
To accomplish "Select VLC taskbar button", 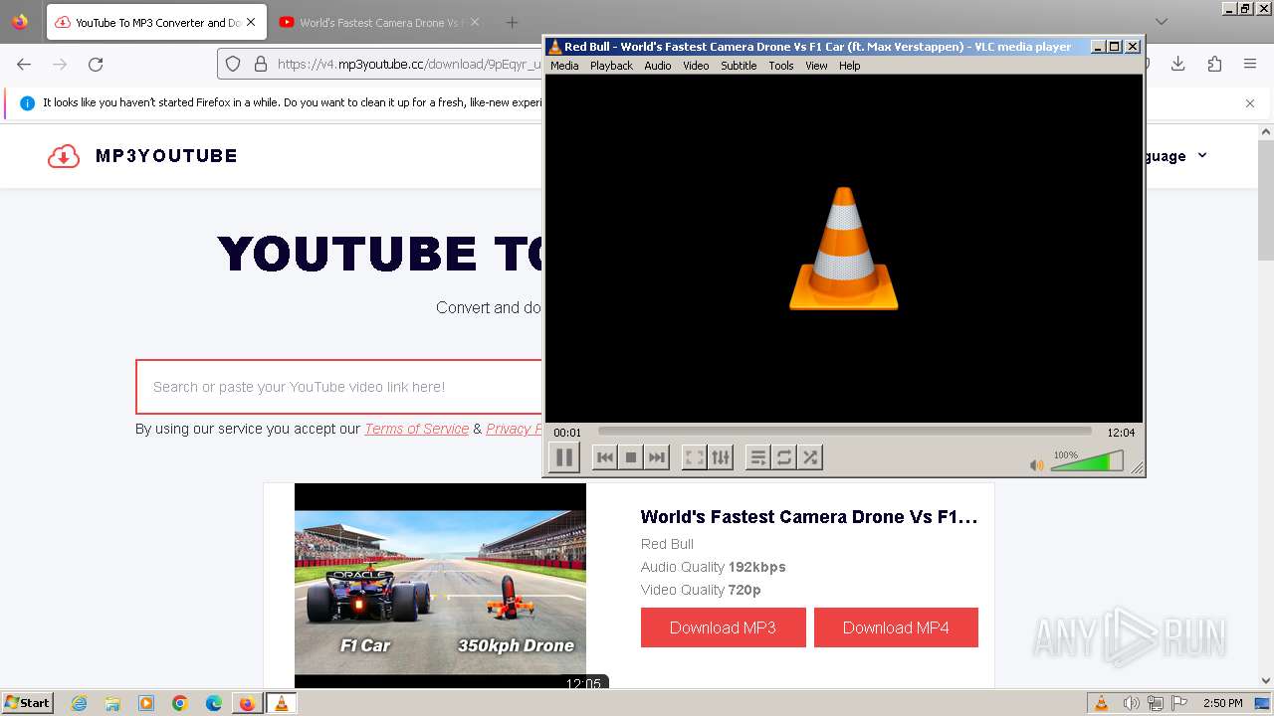I will click(281, 703).
